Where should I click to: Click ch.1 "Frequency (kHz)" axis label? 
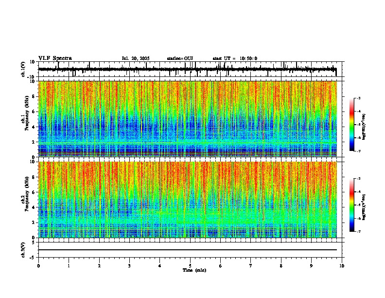(x=27, y=113)
